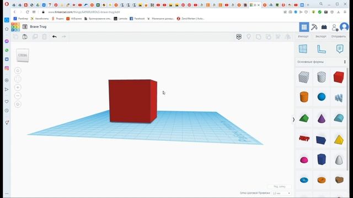Select the Notes tool in shapes panel
353x198 pixels.
coord(340,49)
